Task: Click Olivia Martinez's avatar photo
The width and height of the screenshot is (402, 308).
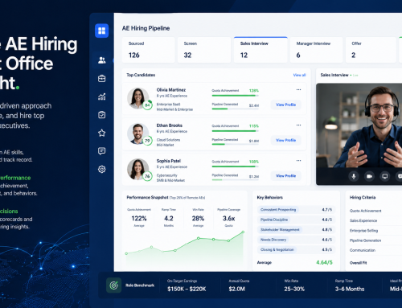Action: click(137, 98)
